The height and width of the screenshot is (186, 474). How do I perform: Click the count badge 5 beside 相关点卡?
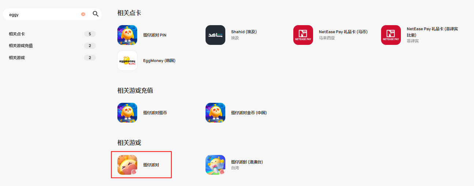(90, 34)
